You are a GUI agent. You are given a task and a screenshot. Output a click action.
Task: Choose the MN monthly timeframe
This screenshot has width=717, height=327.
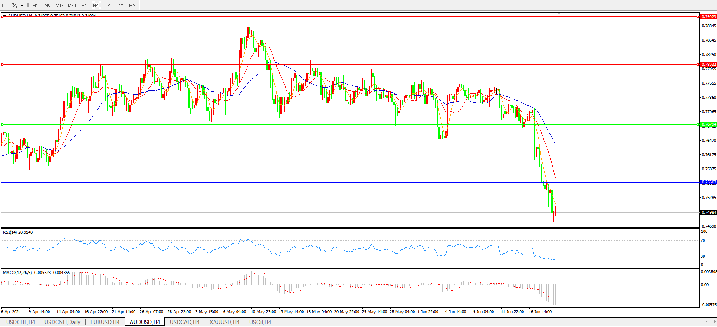132,6
